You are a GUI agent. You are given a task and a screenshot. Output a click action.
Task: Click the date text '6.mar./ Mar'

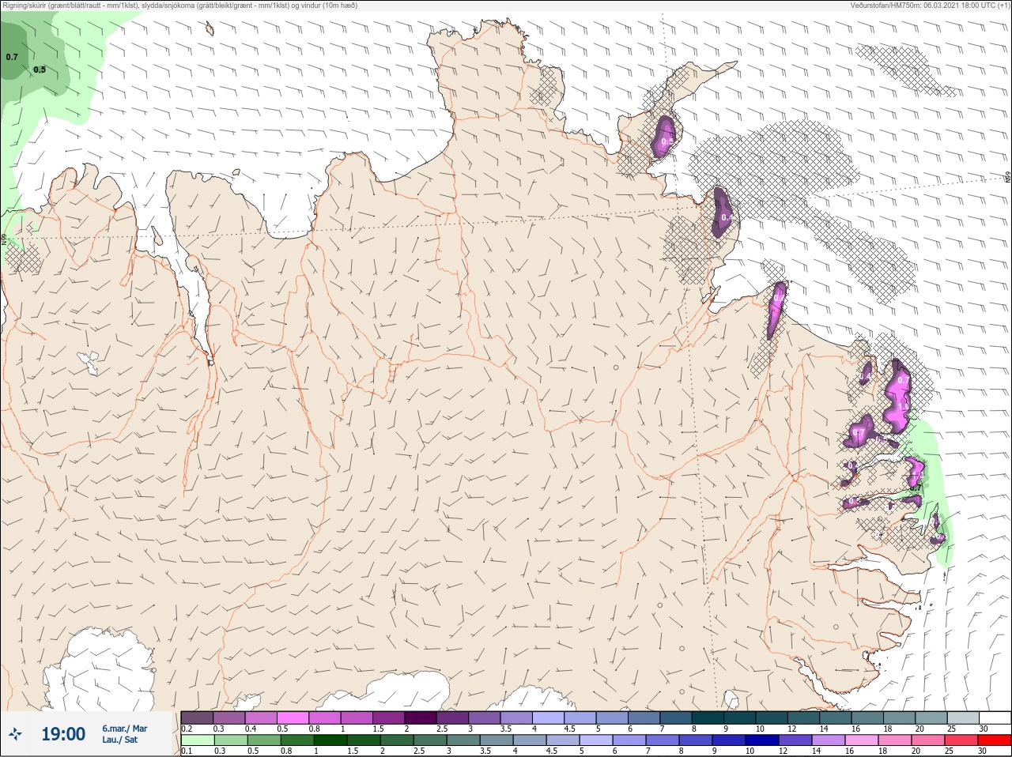point(124,729)
